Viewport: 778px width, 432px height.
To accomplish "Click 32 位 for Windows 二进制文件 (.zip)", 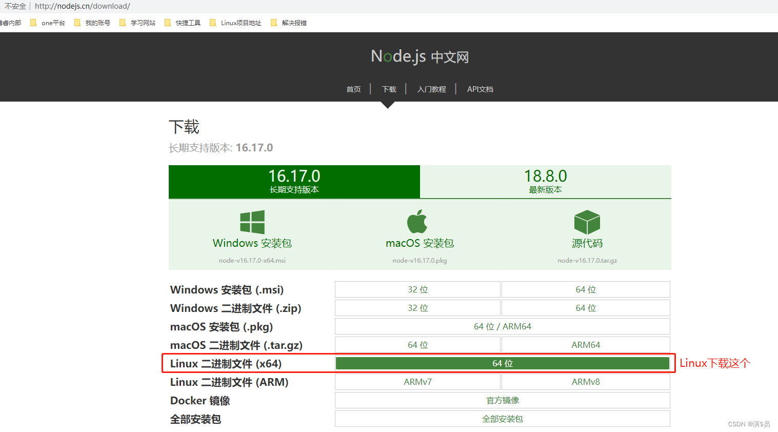I will 417,308.
